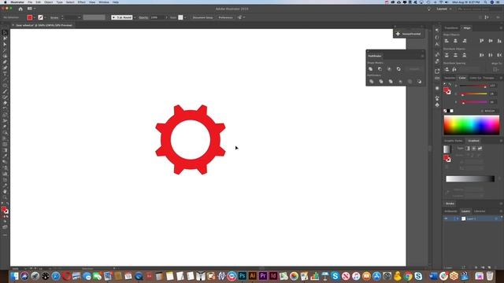This screenshot has width=504, height=283.
Task: Click the gradient slider bar in Gradient panel
Action: pos(470,178)
